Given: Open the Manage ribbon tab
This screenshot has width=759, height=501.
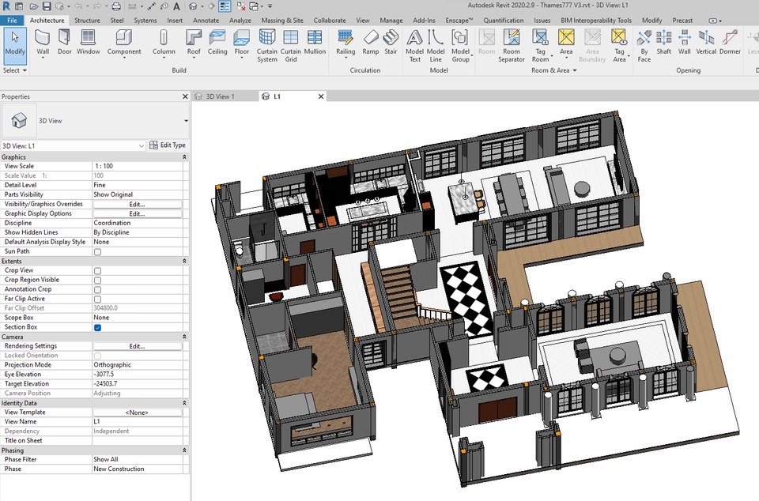Looking at the screenshot, I should pos(391,21).
